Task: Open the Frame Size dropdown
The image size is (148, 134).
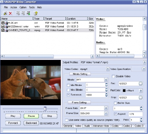Action: pos(106,113)
